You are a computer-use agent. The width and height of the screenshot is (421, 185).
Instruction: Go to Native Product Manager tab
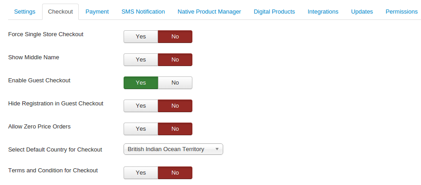point(209,12)
